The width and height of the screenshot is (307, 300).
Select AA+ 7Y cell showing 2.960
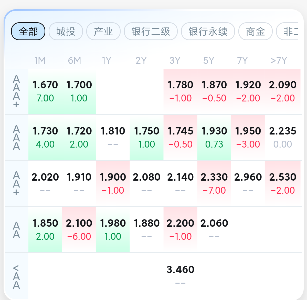click(248, 183)
